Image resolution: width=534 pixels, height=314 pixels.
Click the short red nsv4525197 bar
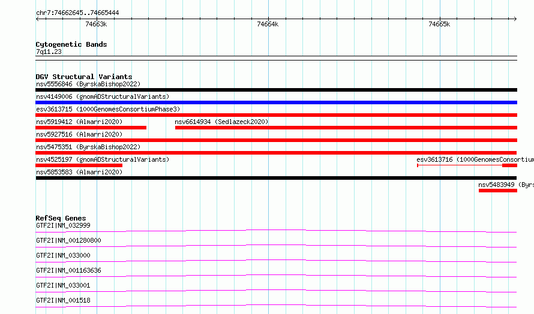pos(79,165)
